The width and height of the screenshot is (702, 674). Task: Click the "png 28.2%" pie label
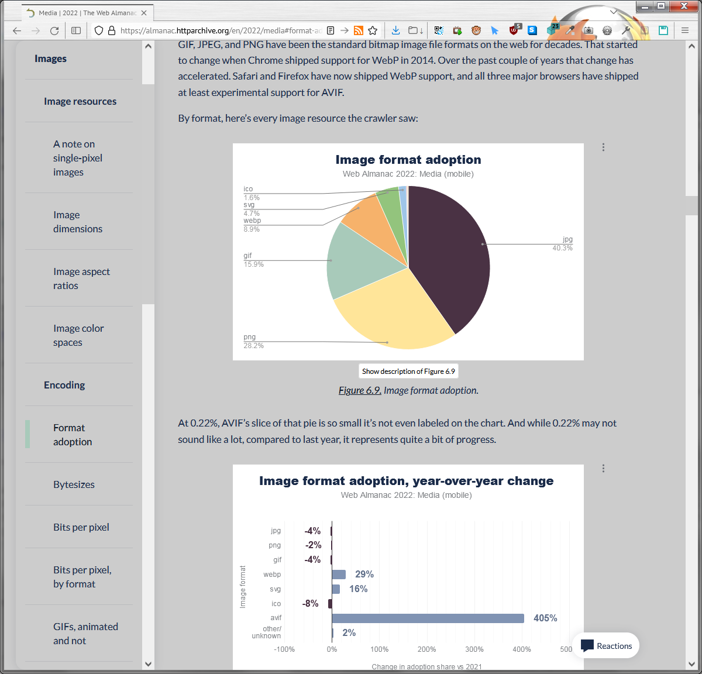[x=253, y=341]
